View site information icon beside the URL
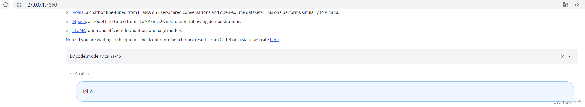This screenshot has height=107, width=585. pyautogui.click(x=19, y=5)
